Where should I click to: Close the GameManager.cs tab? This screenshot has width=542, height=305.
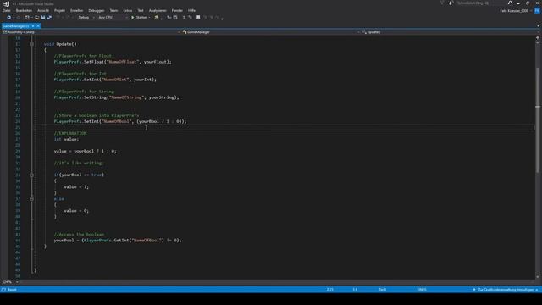[x=38, y=26]
